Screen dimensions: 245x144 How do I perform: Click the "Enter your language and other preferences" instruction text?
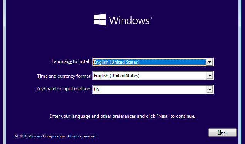[x=122, y=116]
